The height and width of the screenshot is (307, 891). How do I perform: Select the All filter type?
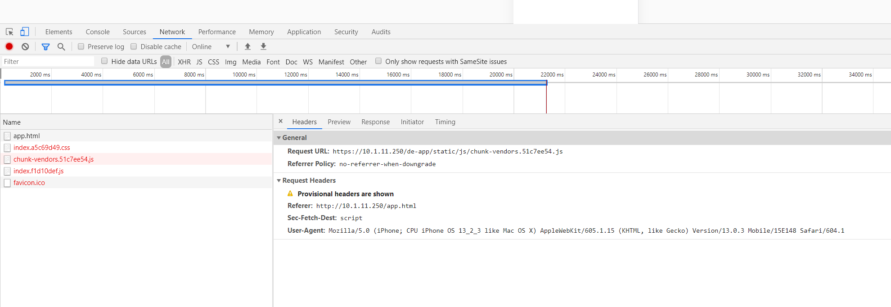(166, 62)
